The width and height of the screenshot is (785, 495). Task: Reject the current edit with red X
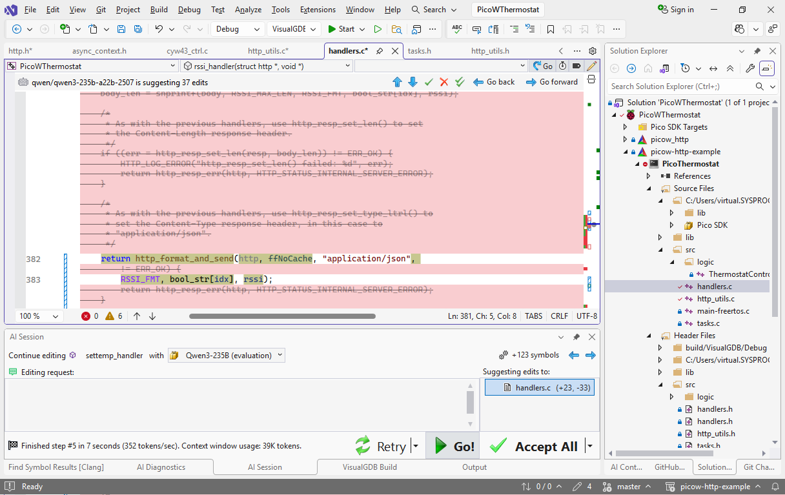(443, 82)
